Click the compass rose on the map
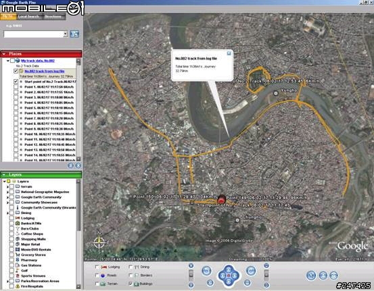Viewport: 374px width, 291px height. coord(99,242)
